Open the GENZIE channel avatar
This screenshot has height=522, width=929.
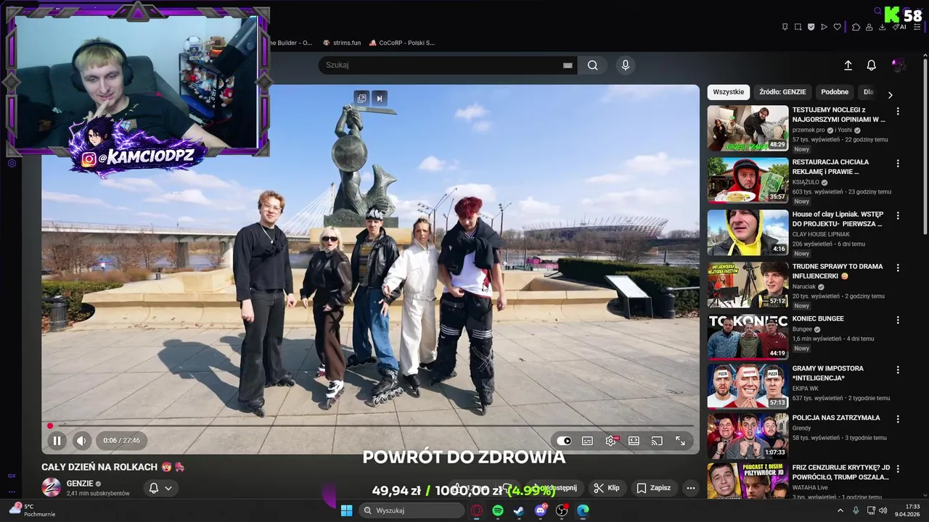(x=51, y=488)
